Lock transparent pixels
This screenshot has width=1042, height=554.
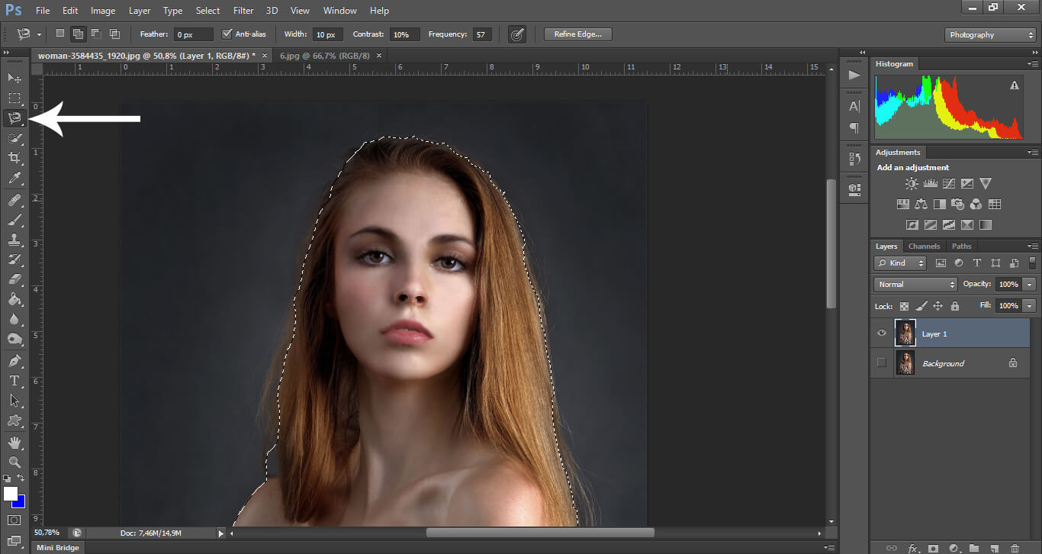905,306
